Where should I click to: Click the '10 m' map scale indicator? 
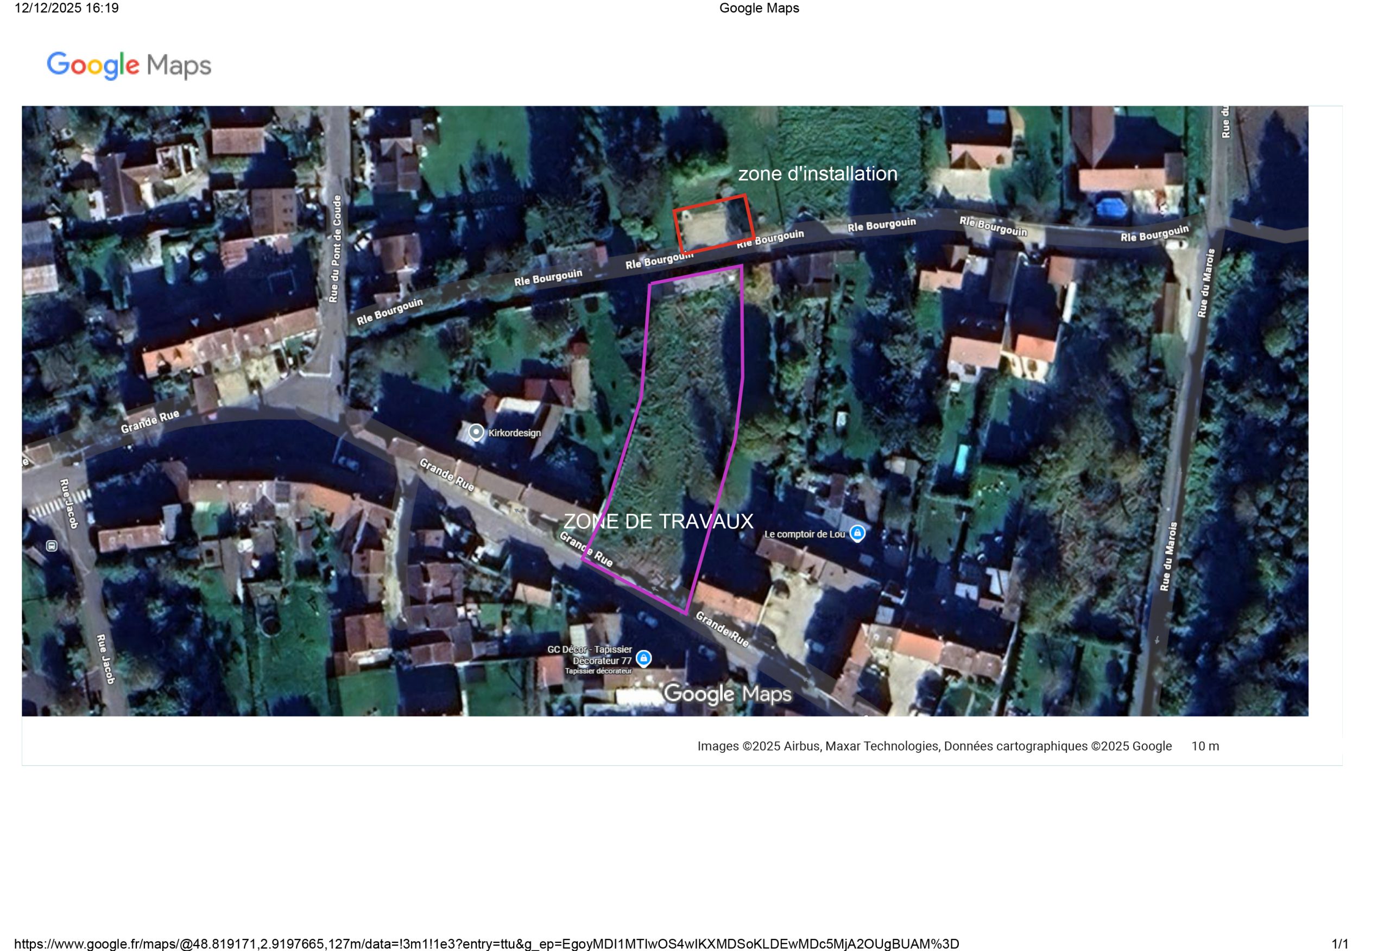tap(1205, 746)
